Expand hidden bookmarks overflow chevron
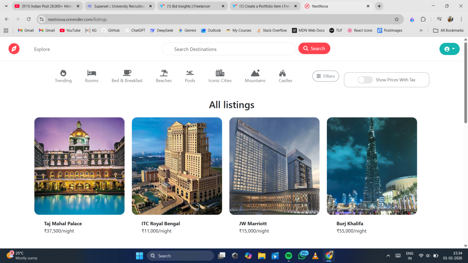The height and width of the screenshot is (263, 468). [421, 30]
